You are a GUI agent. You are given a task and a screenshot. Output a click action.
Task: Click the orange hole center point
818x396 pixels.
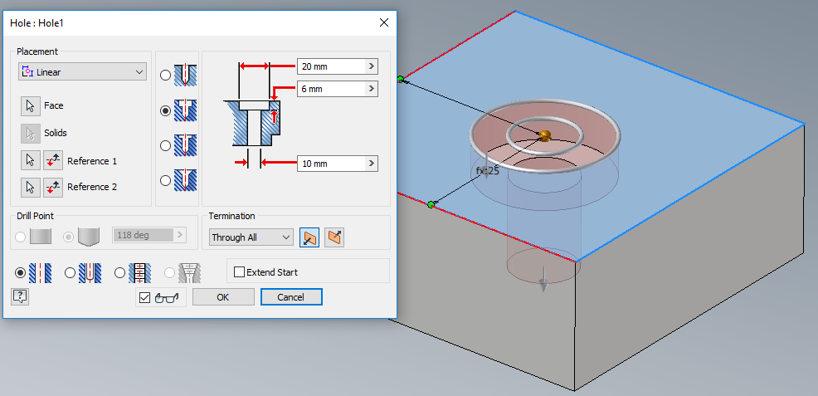[544, 135]
